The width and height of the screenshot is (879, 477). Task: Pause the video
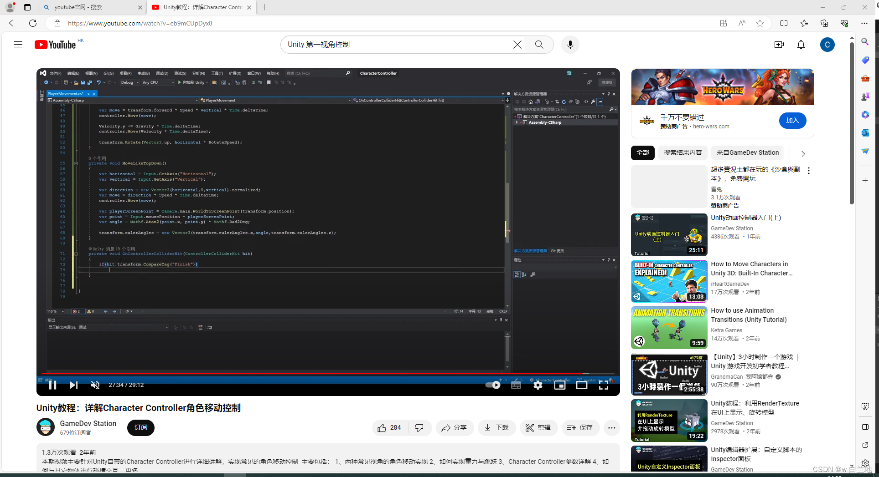[52, 385]
